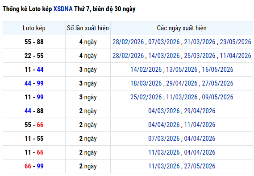Open date 27/05/2026 in the 44 - 99 row

point(217,83)
